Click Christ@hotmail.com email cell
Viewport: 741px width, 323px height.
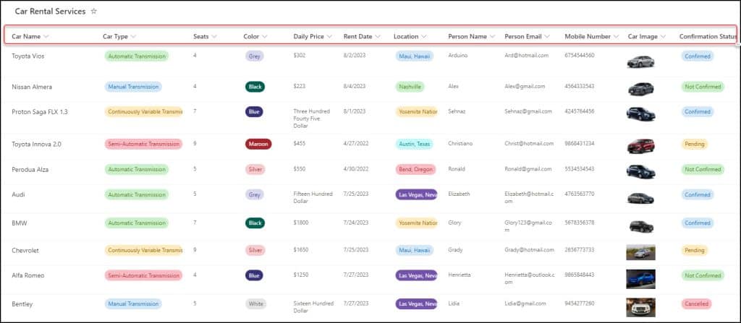[529, 143]
